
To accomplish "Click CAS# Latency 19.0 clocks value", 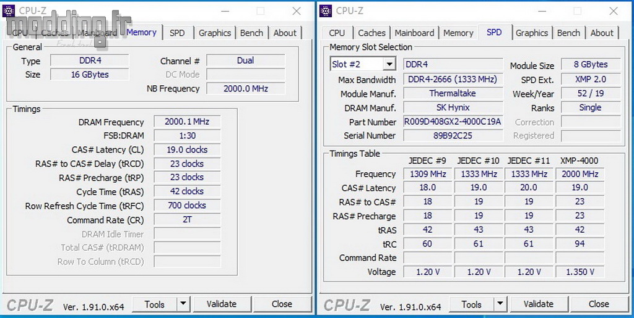I will coord(187,149).
